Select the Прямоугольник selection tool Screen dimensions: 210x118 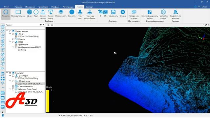(x=18, y=13)
